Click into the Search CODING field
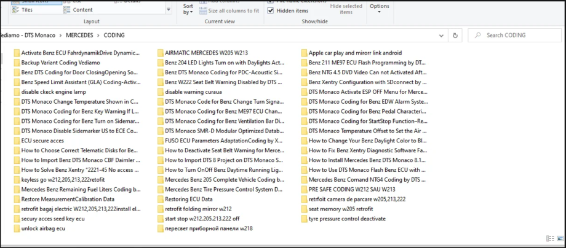 (x=515, y=35)
